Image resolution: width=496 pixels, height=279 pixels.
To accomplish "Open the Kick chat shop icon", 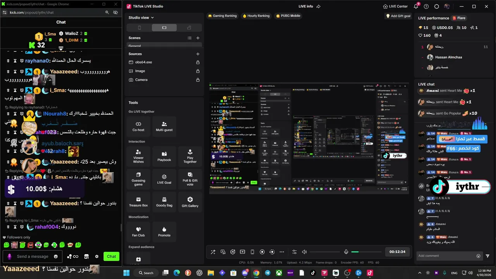I will (86, 257).
